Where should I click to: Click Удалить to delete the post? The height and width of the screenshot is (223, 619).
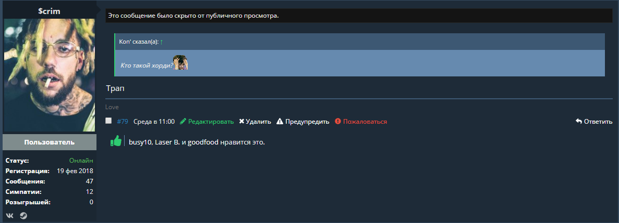point(255,122)
